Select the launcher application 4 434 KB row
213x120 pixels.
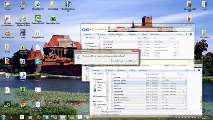pos(140,45)
